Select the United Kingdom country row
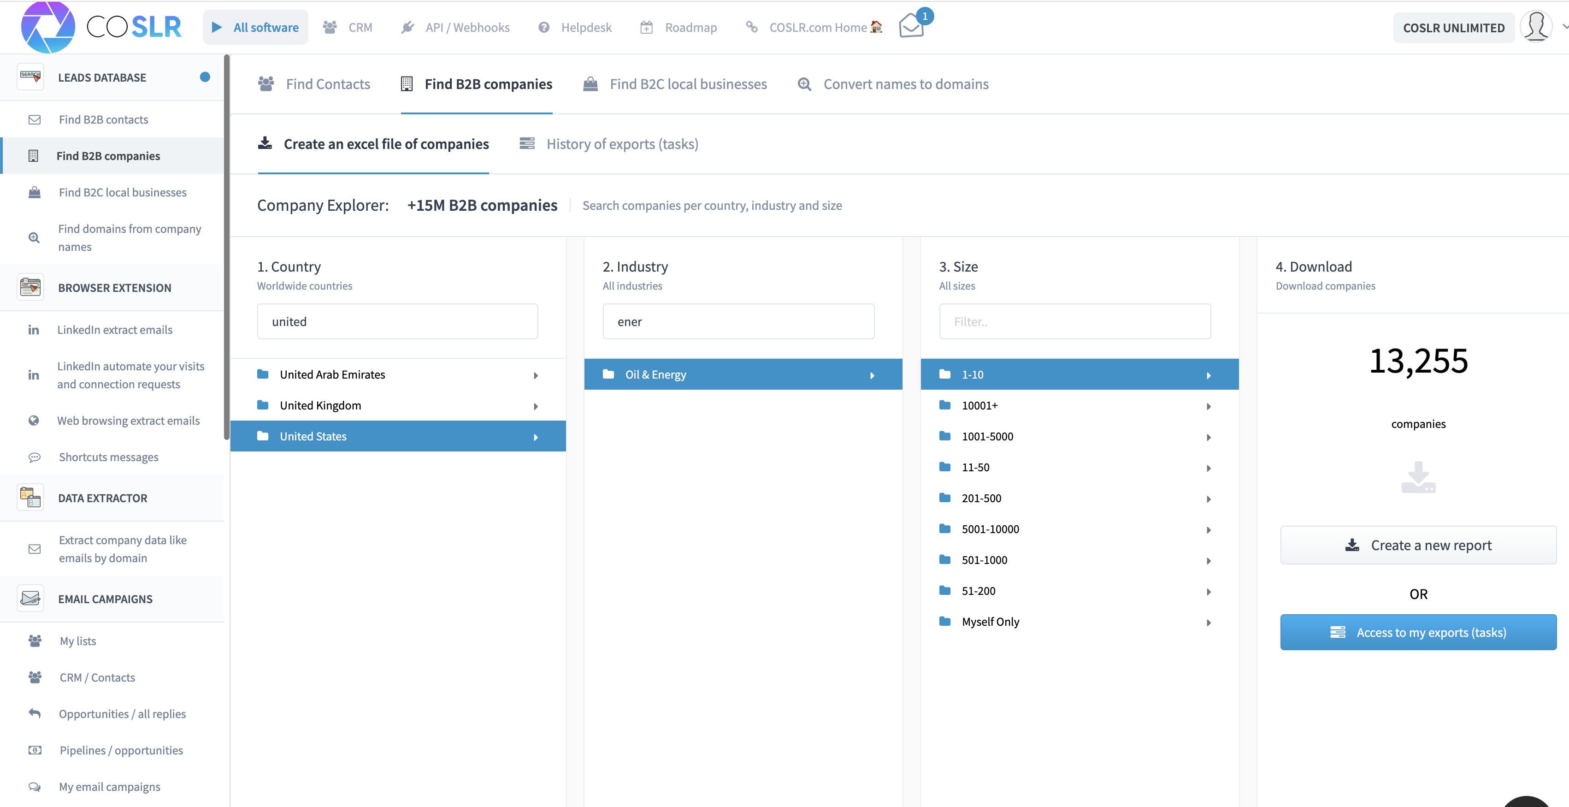Image resolution: width=1569 pixels, height=807 pixels. click(x=398, y=405)
